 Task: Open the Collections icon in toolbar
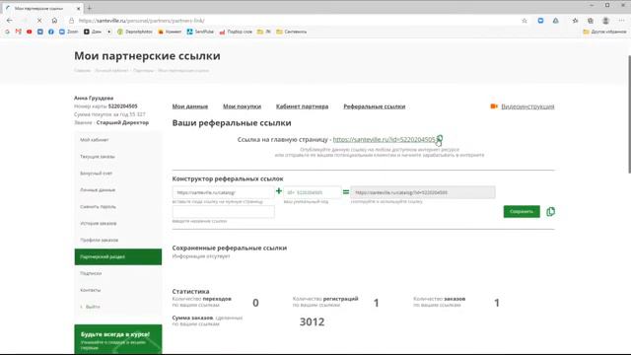[591, 21]
